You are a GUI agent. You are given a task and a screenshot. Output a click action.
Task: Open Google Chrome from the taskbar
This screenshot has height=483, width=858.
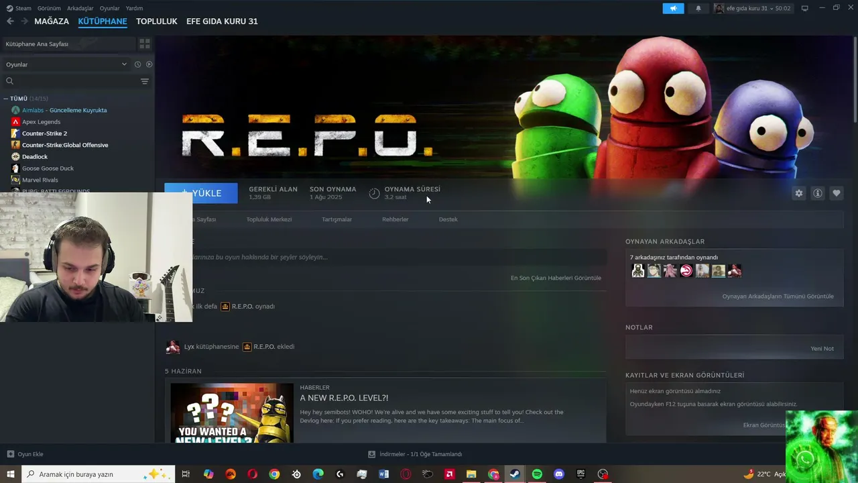274,474
